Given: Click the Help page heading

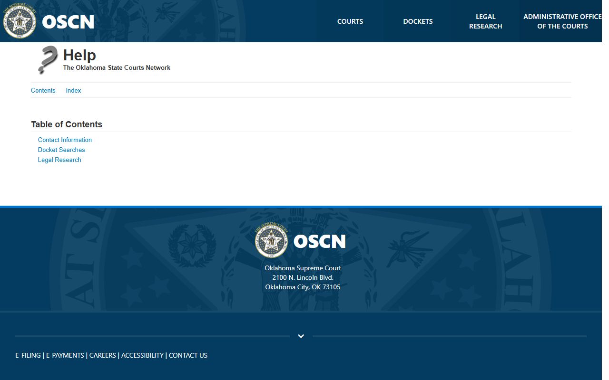Looking at the screenshot, I should tap(79, 55).
